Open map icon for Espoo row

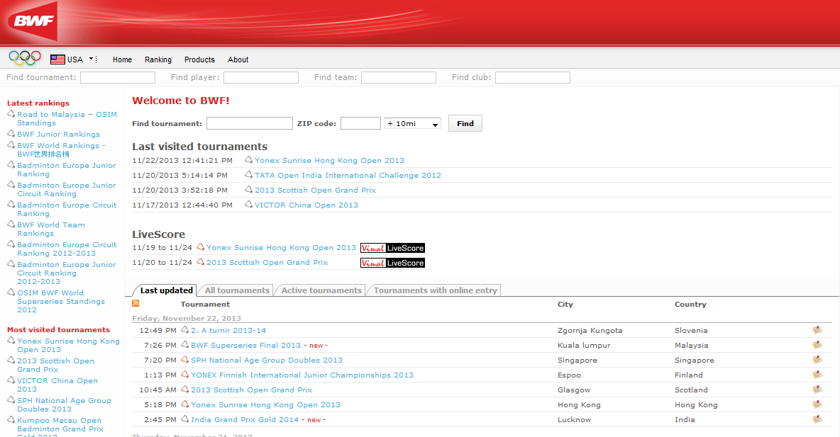(817, 375)
